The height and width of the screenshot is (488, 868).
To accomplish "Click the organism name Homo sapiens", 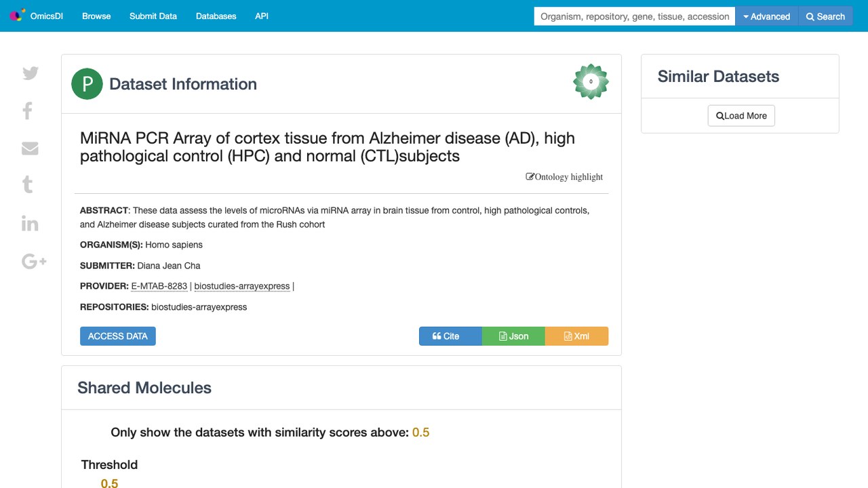I will [x=174, y=245].
